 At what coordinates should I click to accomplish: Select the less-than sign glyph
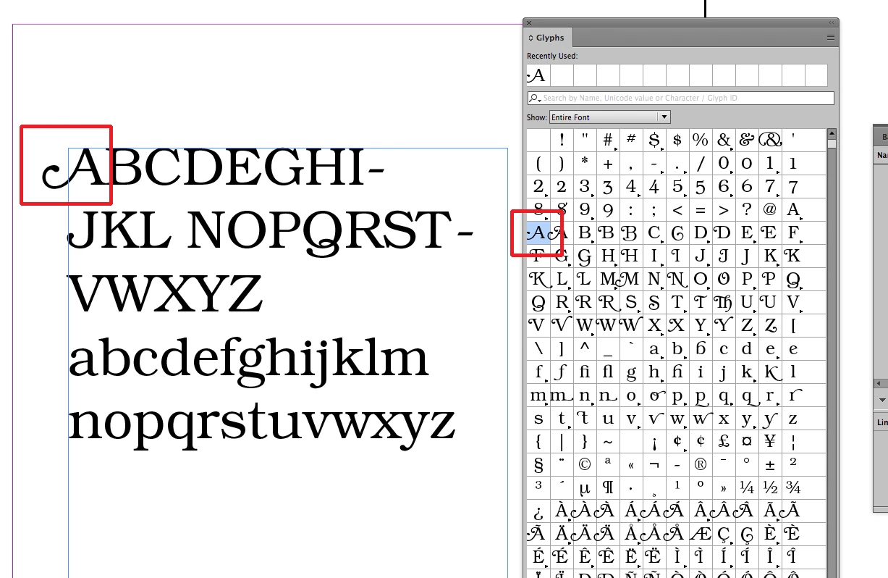pyautogui.click(x=677, y=210)
